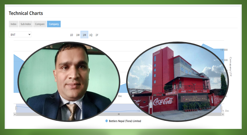Click the navigator left scroll arrow

pyautogui.click(x=15, y=114)
